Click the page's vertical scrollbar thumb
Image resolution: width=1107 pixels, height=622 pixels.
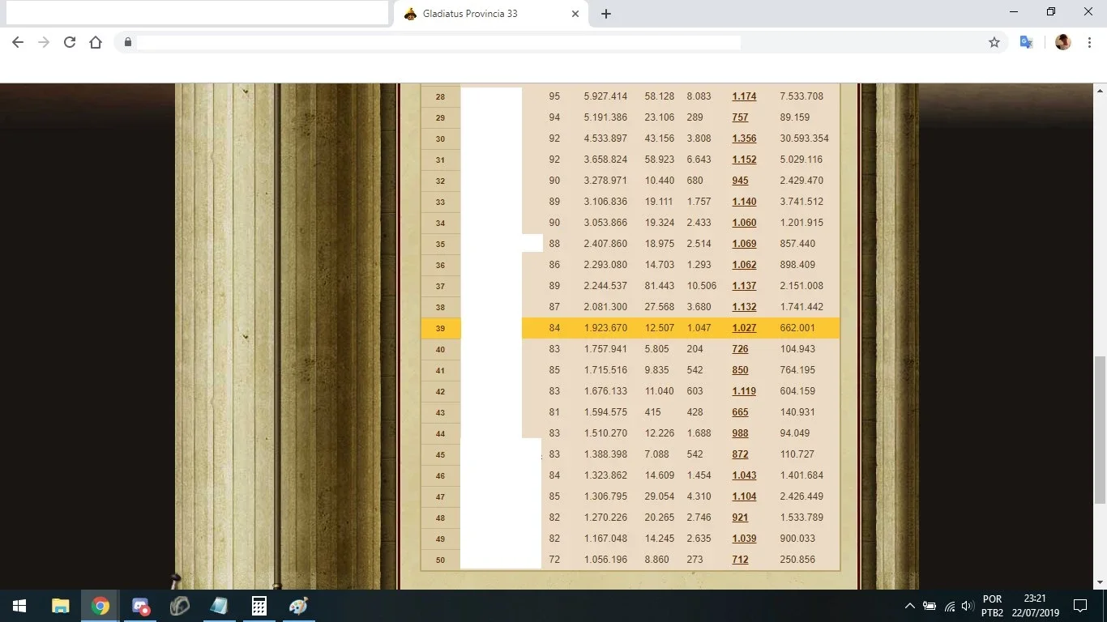[x=1100, y=430]
